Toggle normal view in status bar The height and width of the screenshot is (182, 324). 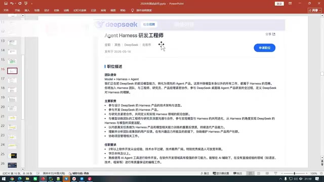pyautogui.click(x=250, y=173)
